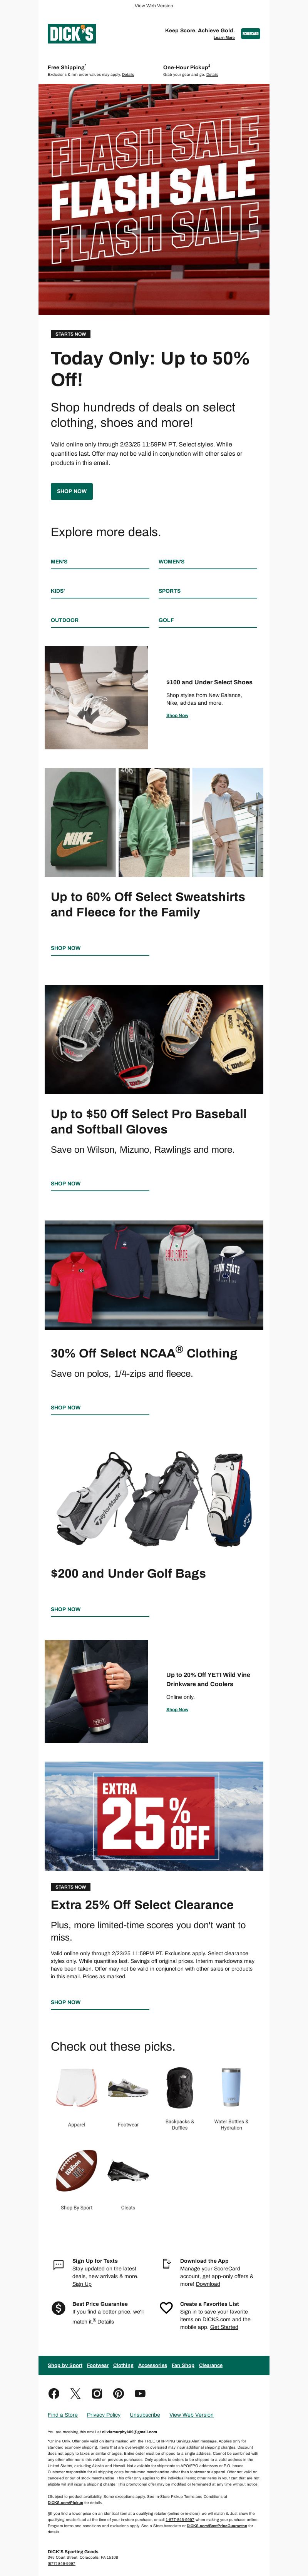Open the Facebook icon in the footer
The image size is (308, 2576).
coord(54,2393)
